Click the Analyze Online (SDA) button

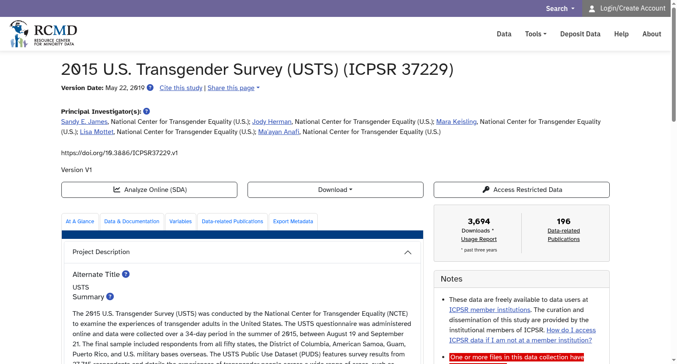(149, 190)
